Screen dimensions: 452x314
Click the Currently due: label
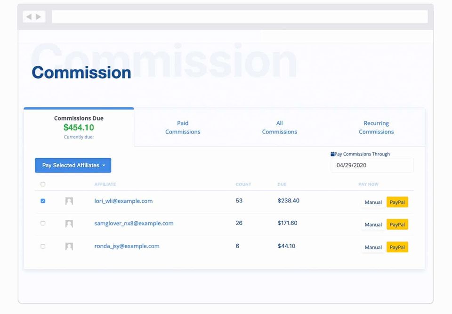79,137
